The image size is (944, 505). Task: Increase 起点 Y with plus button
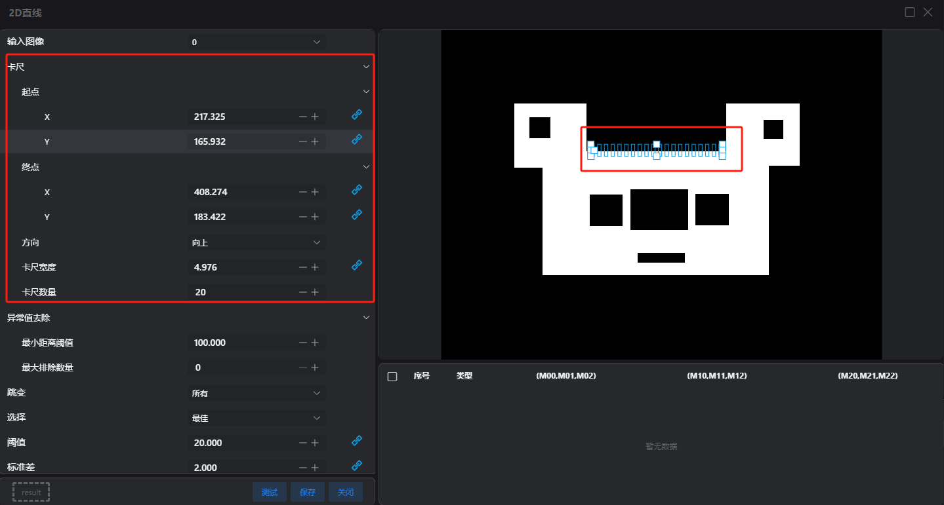pyautogui.click(x=315, y=141)
